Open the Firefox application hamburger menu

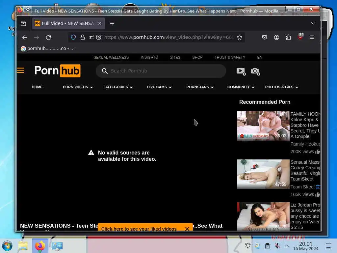click(x=312, y=38)
